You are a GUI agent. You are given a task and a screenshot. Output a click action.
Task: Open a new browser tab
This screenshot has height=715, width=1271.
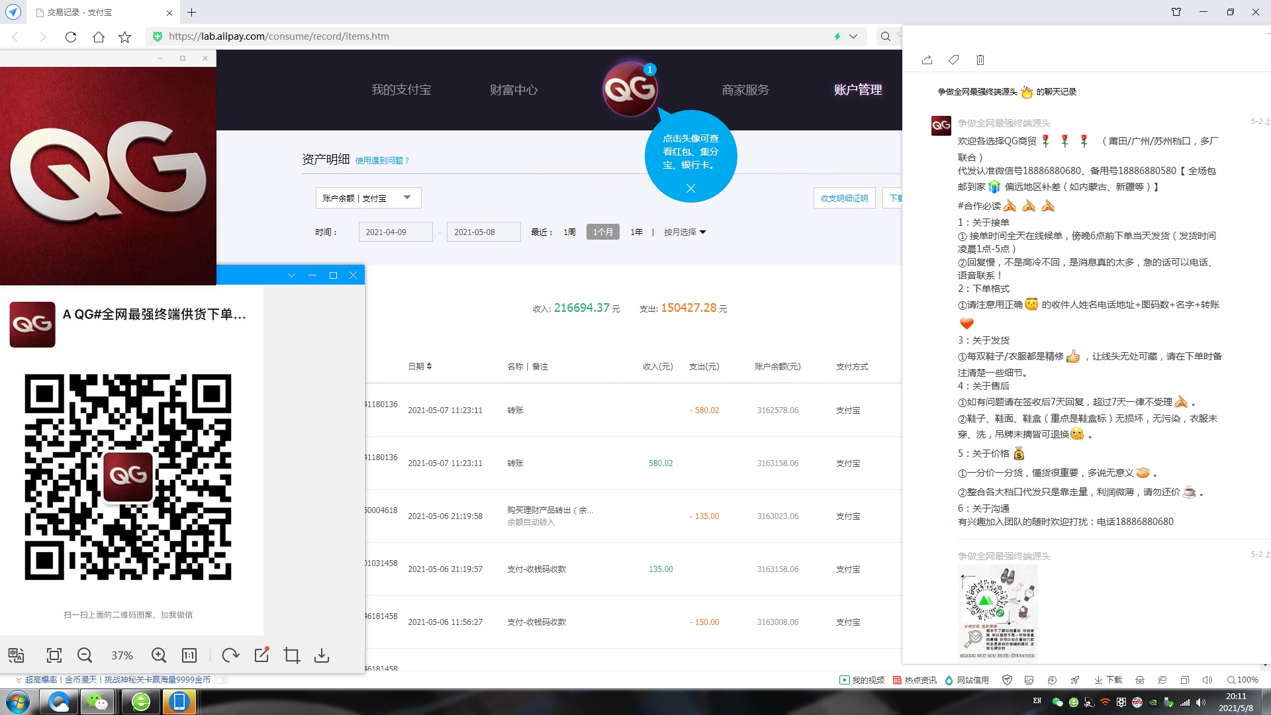tap(191, 12)
